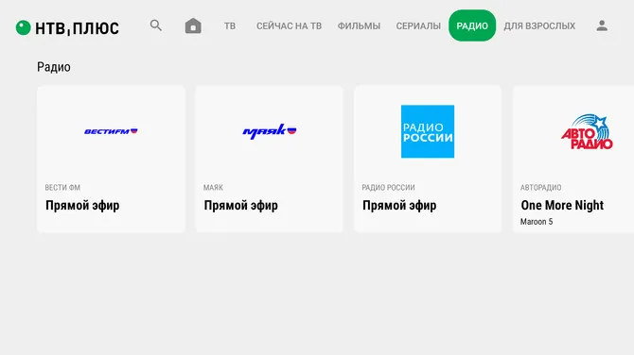
Task: Open Прямой эфир under Вести ФМ
Action: 82,205
